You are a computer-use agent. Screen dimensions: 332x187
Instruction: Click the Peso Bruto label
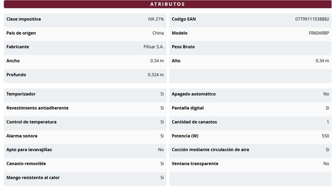click(x=183, y=47)
